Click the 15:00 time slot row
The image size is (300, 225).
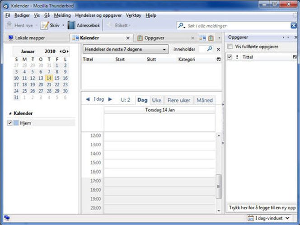159,164
